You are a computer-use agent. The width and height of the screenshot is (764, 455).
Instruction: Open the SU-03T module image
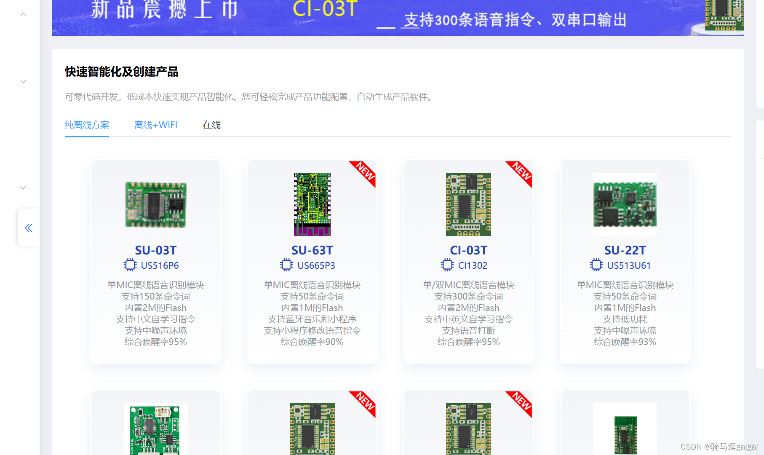point(156,204)
